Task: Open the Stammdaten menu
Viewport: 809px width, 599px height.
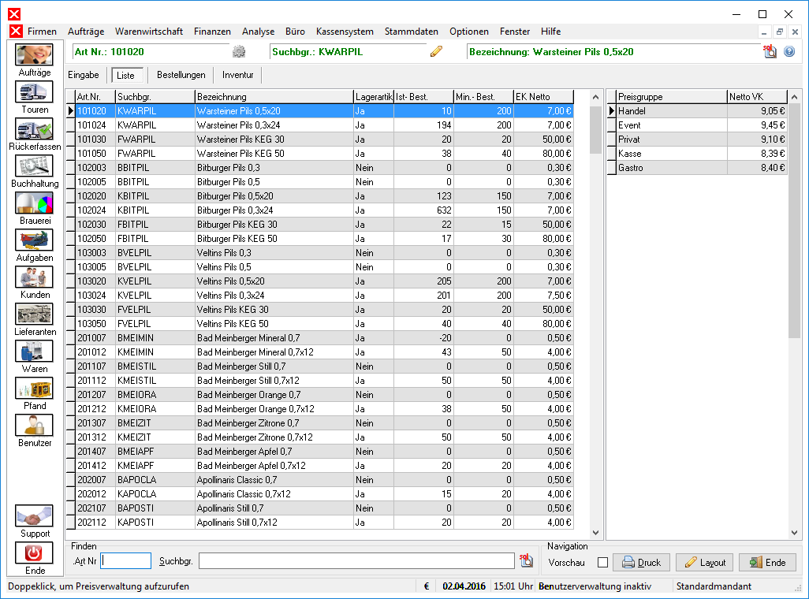Action: 412,32
